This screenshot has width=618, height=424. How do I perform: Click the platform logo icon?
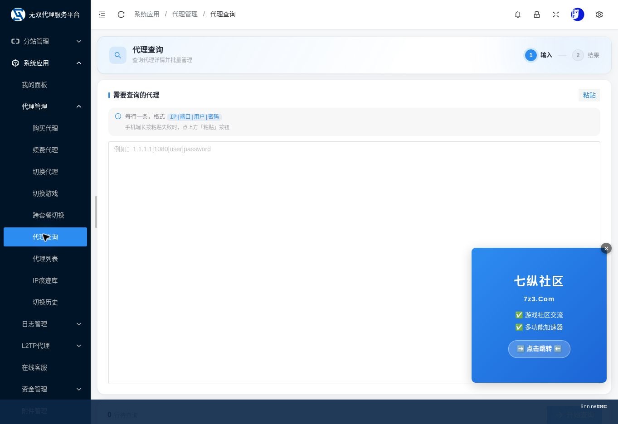[18, 14]
